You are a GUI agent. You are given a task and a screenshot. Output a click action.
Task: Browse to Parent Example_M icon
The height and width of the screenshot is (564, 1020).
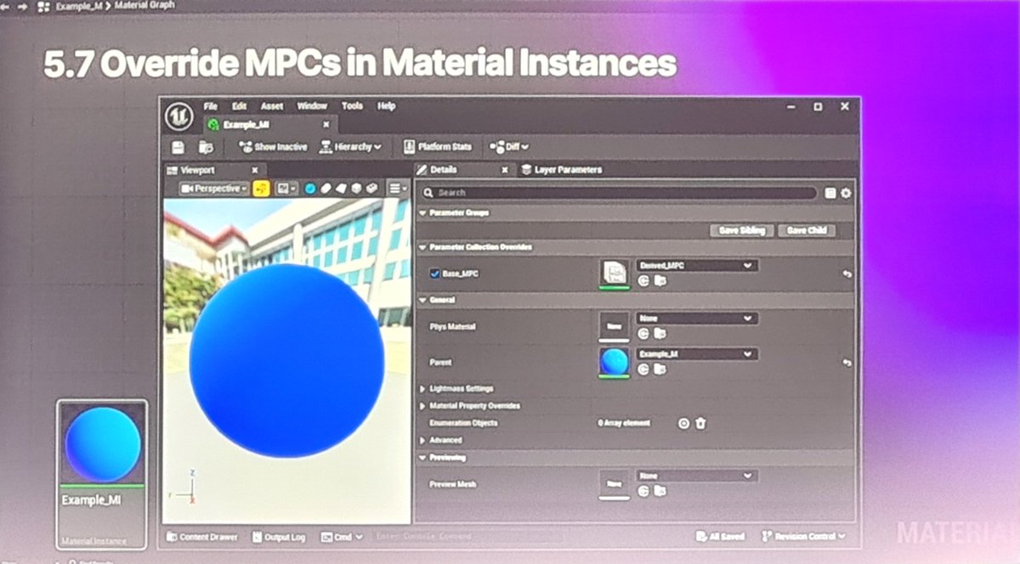pos(660,369)
